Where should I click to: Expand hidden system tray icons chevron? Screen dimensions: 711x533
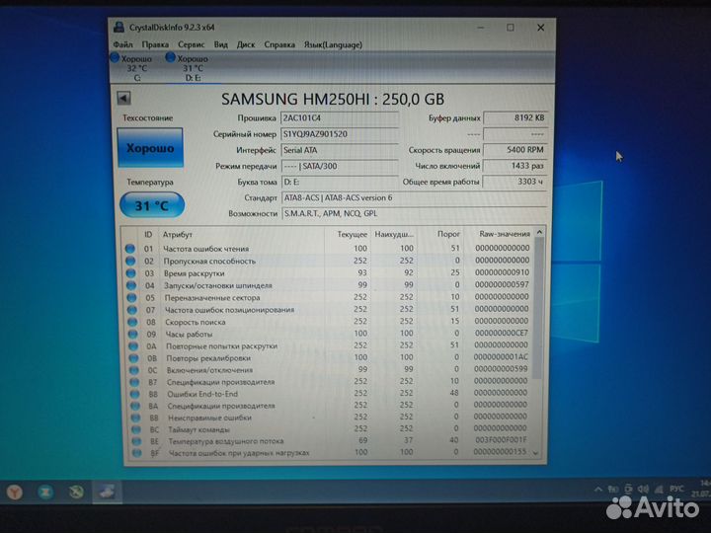(598, 489)
